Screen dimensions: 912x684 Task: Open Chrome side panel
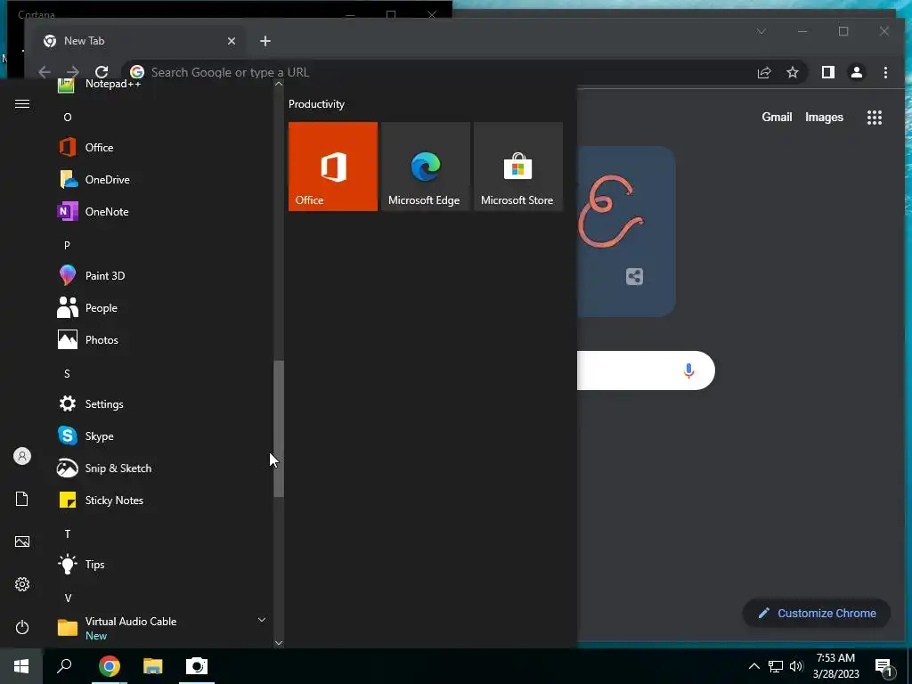pyautogui.click(x=827, y=72)
